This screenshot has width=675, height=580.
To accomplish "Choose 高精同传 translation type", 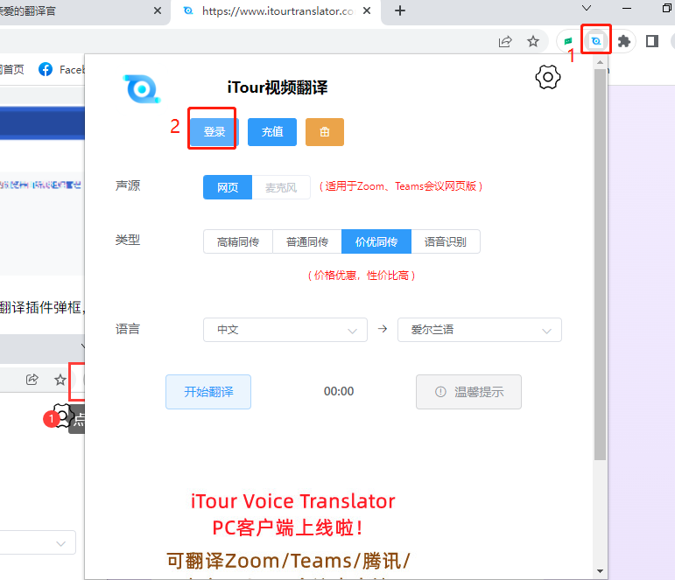I will click(x=238, y=241).
